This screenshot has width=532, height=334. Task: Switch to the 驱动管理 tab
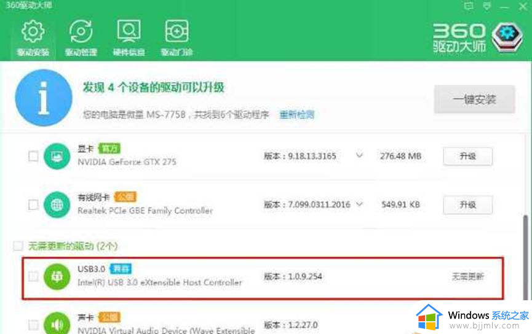coord(81,37)
